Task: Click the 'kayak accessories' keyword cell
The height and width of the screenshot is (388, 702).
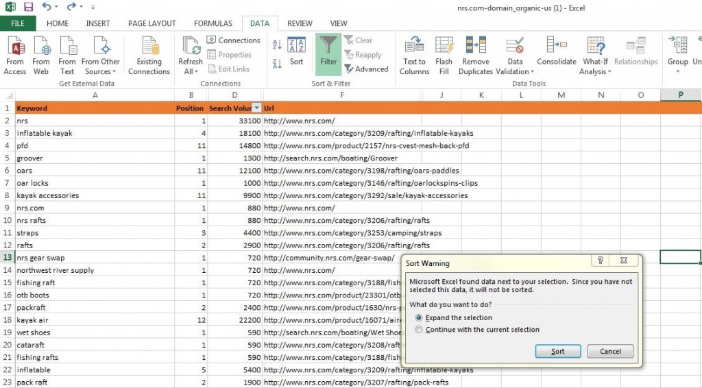Action: 95,195
